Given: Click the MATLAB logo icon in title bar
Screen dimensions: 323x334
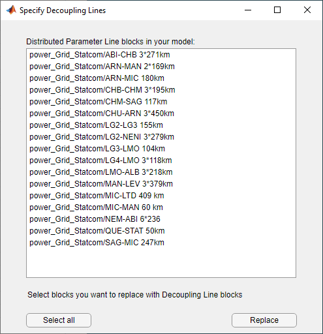Looking at the screenshot, I should 11,10.
